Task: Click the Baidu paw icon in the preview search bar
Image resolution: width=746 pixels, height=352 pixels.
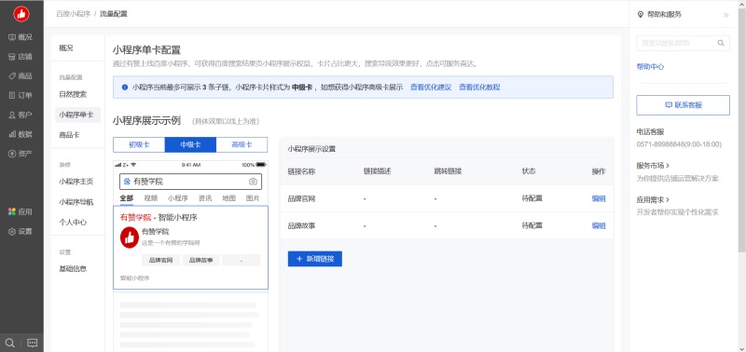Action: tap(127, 182)
